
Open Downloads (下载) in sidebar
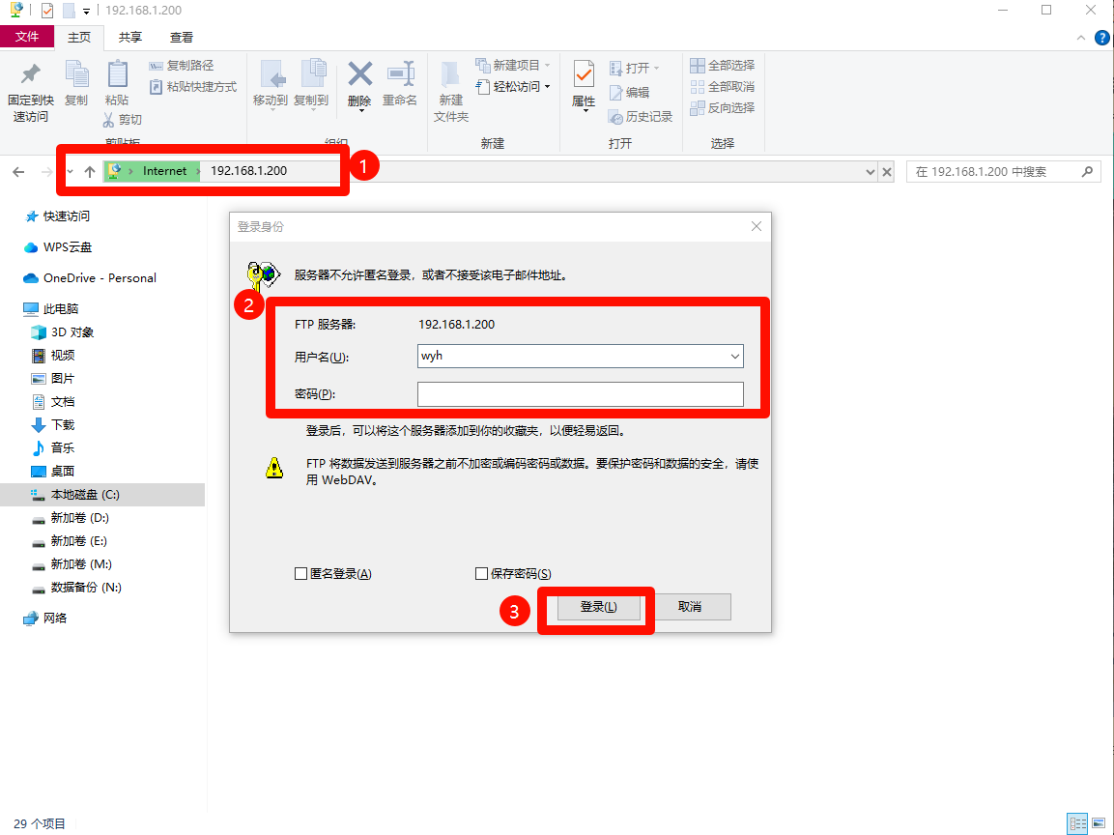tap(53, 425)
